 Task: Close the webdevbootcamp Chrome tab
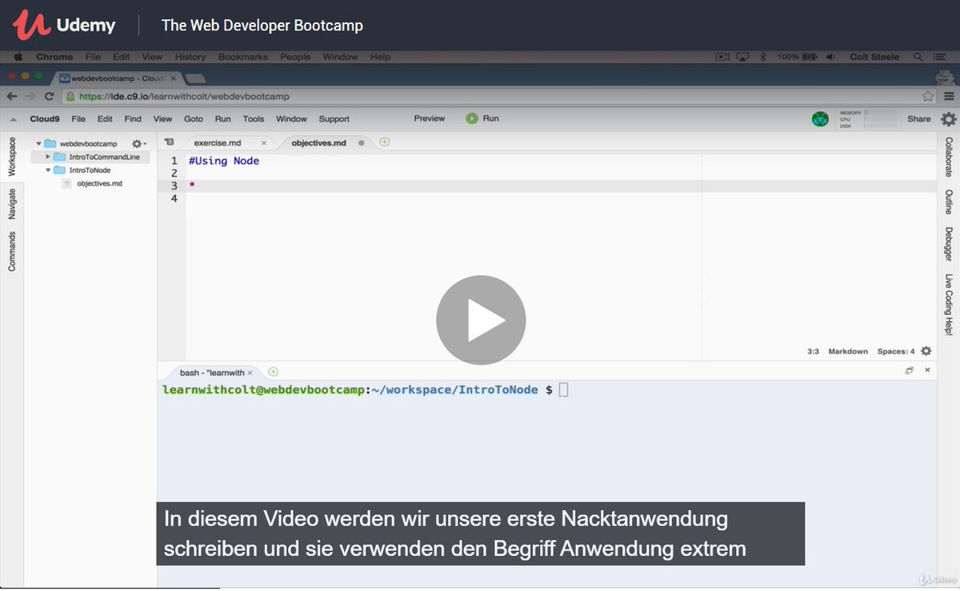(x=173, y=78)
